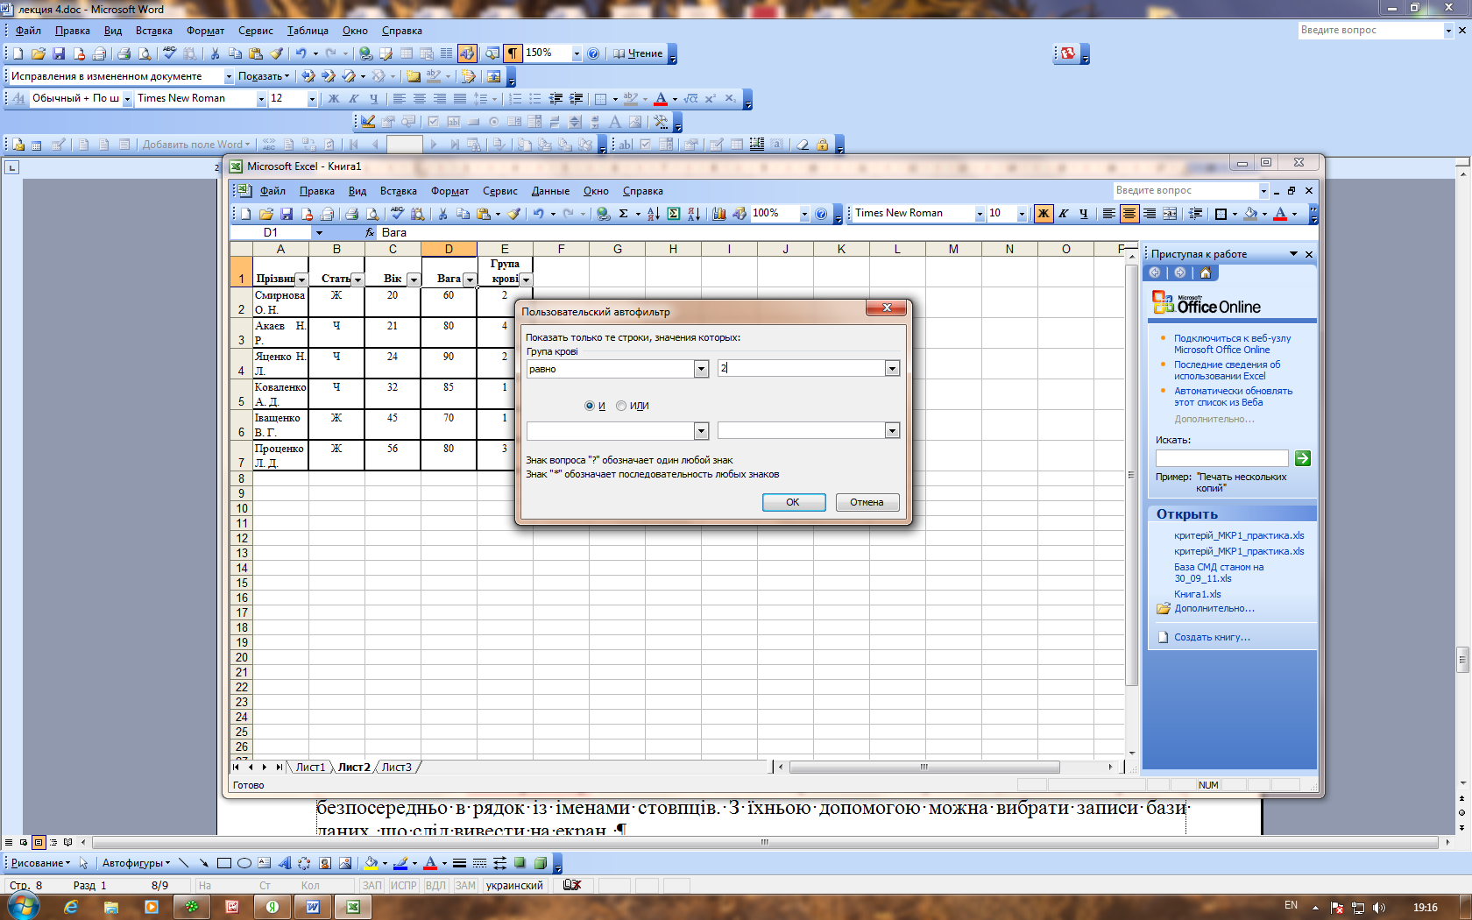Open Word's Таблица menu
The height and width of the screenshot is (920, 1472).
(308, 31)
